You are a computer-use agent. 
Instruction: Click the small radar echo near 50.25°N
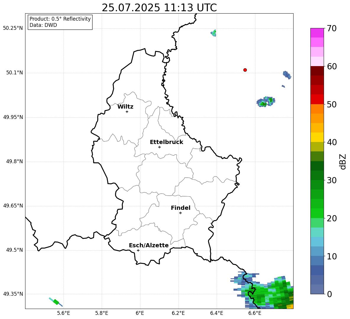(x=214, y=33)
